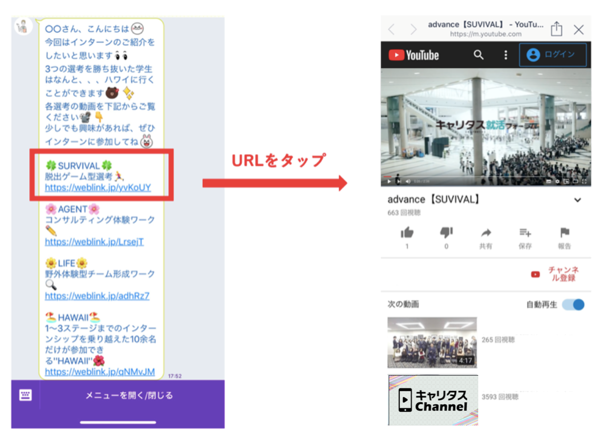Toggle subtitles in video player
605x446 pixels.
coord(549,181)
